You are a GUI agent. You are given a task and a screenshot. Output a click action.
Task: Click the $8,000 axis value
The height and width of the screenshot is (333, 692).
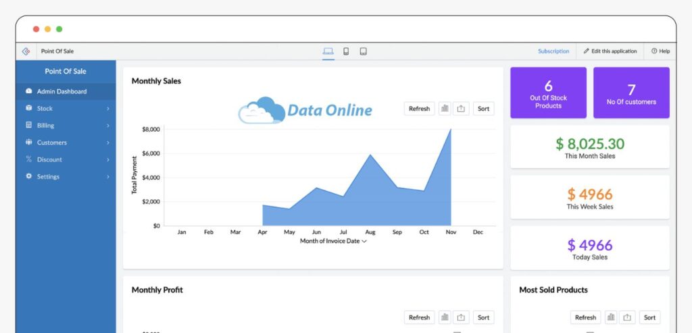click(151, 130)
